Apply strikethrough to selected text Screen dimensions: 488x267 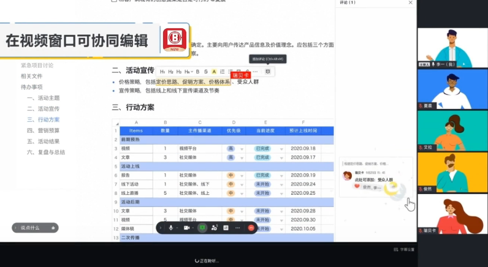205,72
